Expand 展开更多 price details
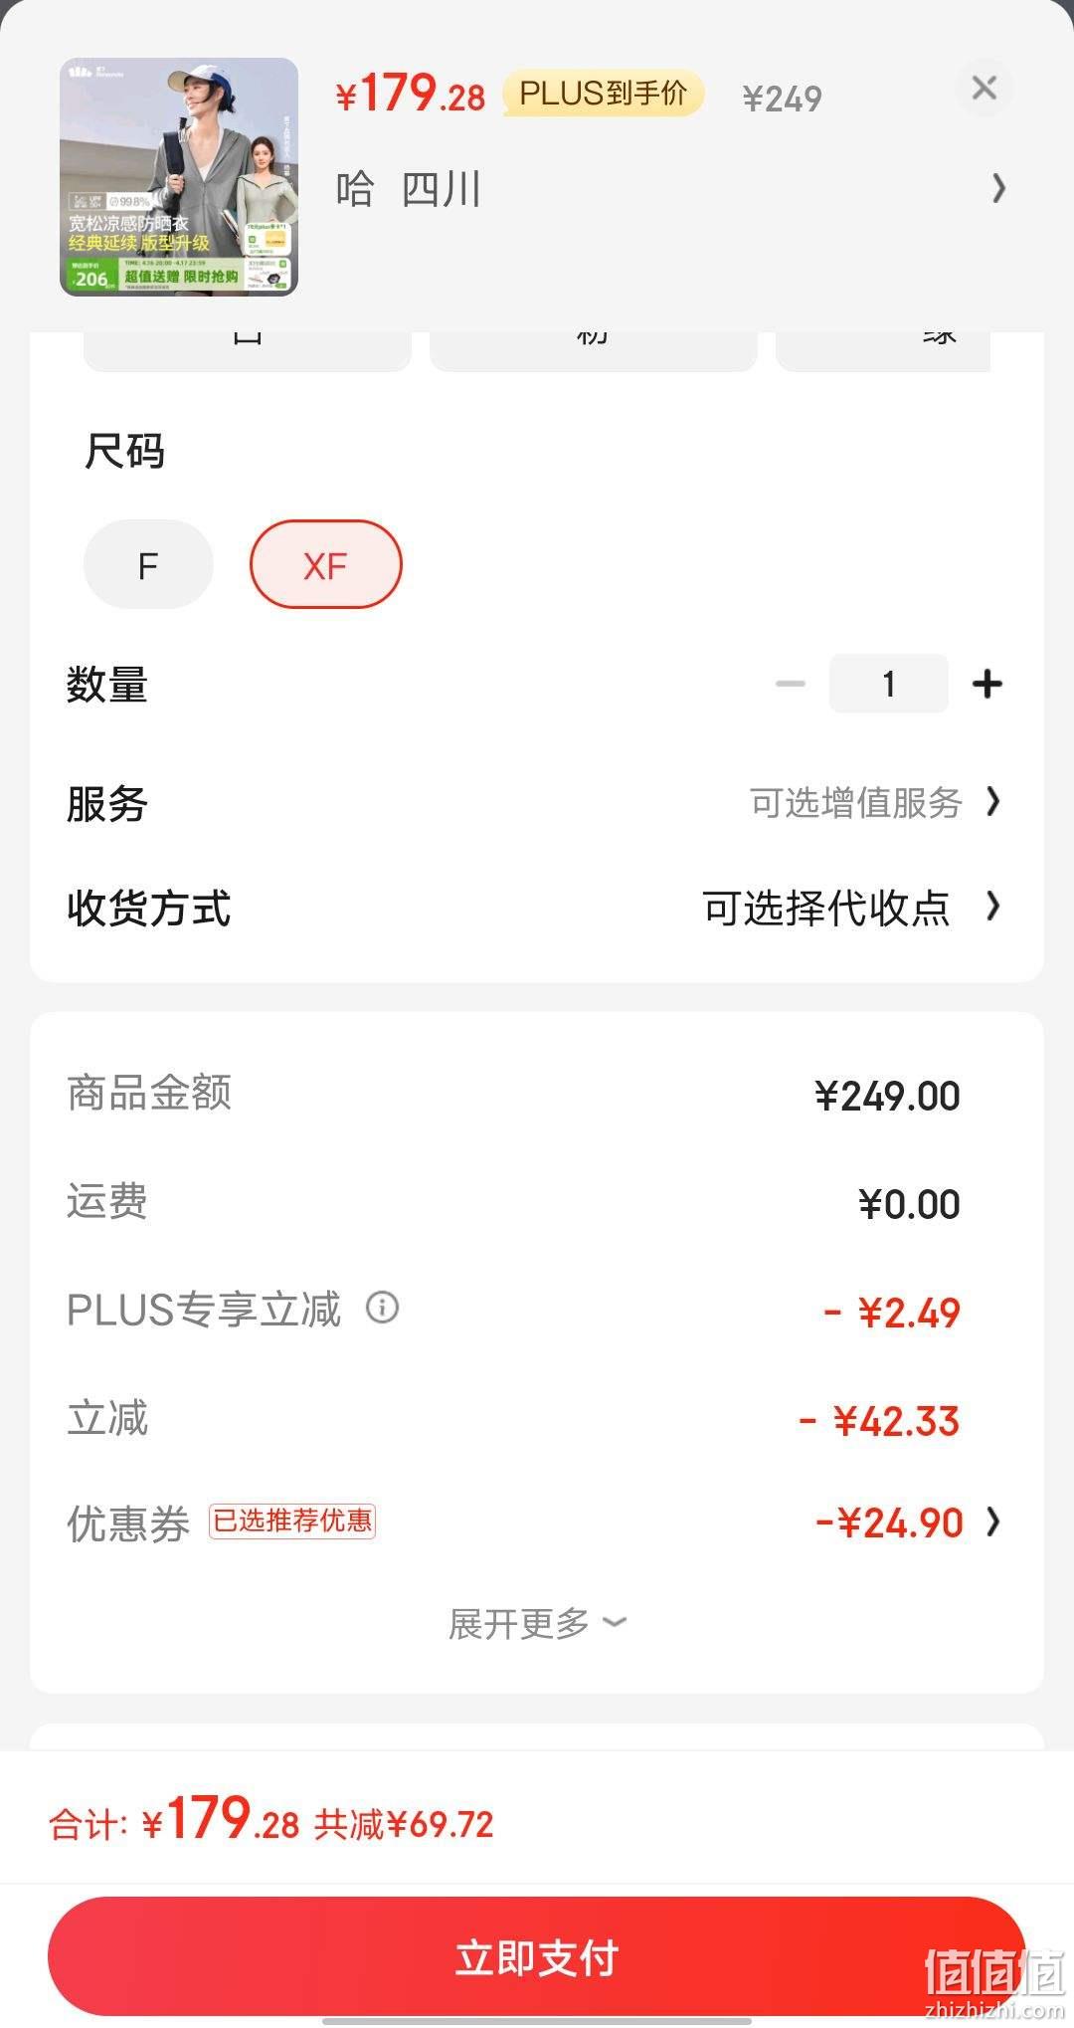Screen dimensions: 1074x2028 537,1623
